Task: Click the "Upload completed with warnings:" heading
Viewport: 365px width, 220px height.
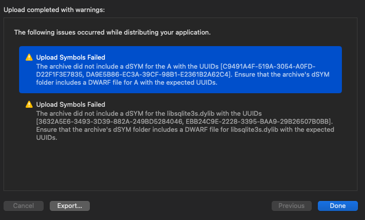Action: coord(58,9)
